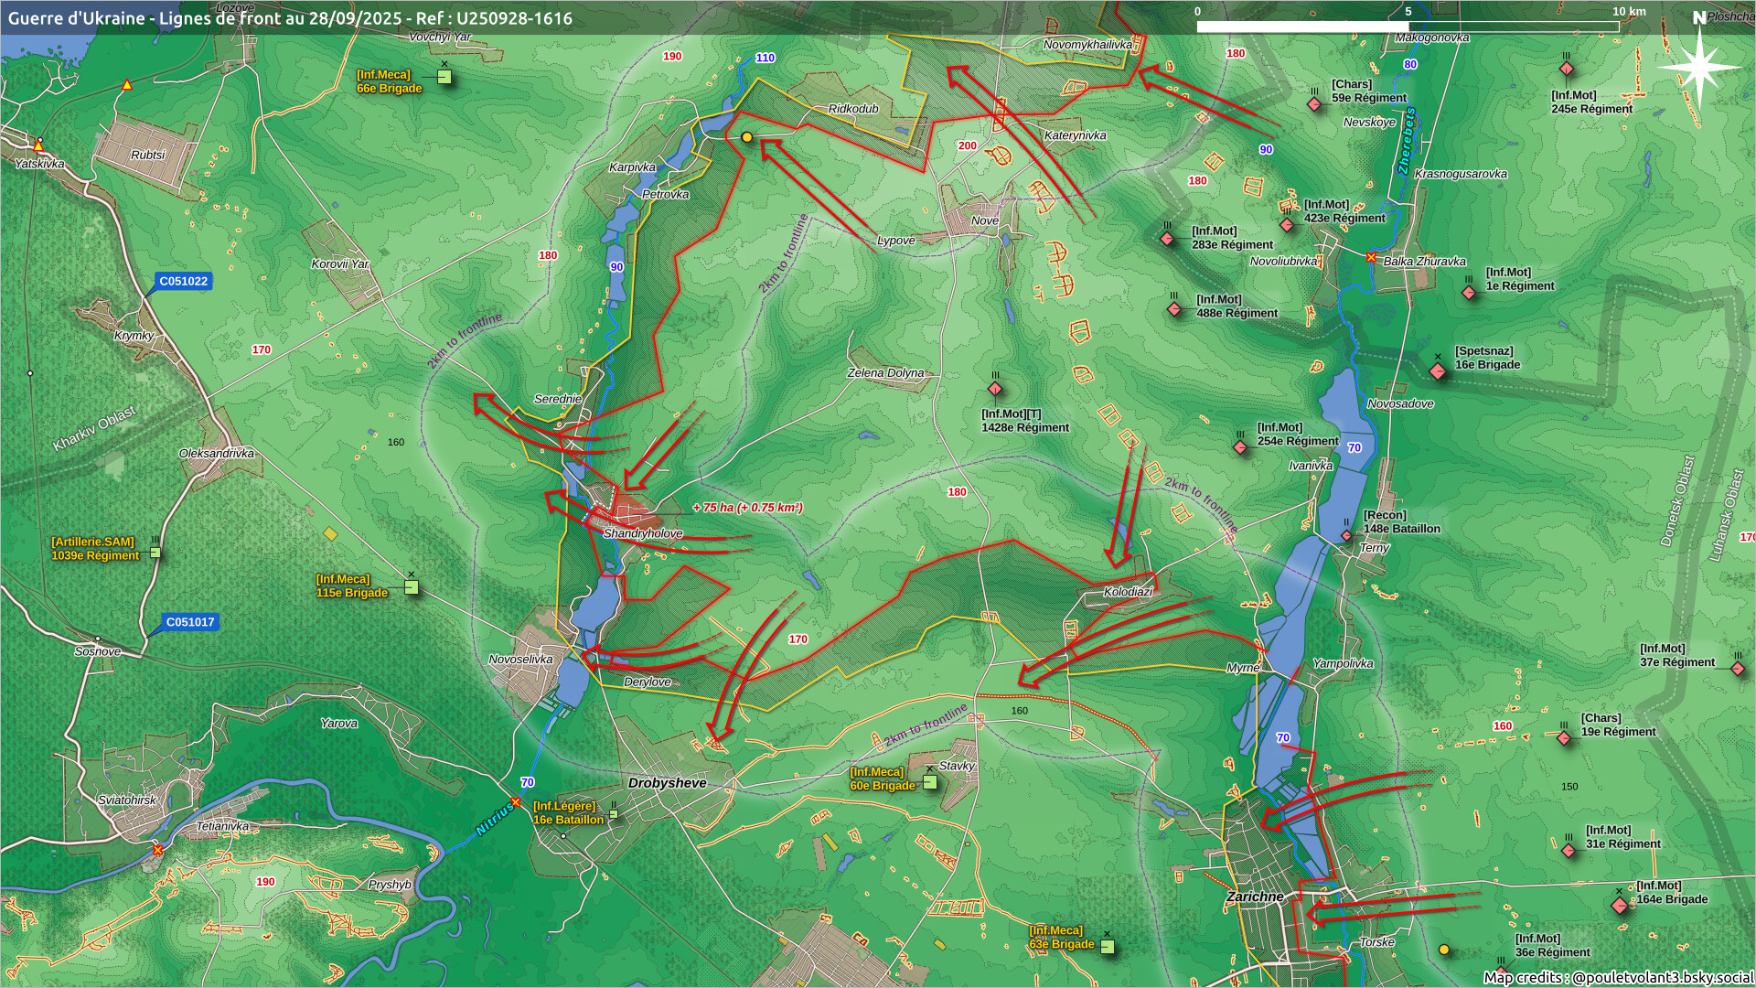This screenshot has height=988, width=1756.
Task: Click the 16e Brigade Spetsnaz red diamond
Action: (1438, 370)
